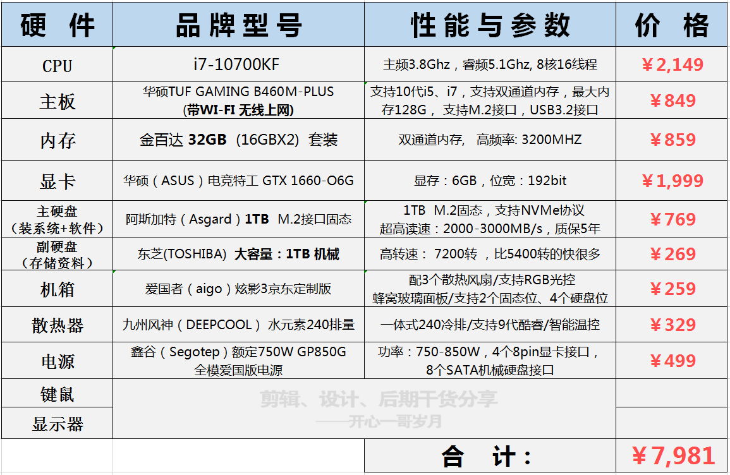Image resolution: width=730 pixels, height=475 pixels.
Task: Select the ¥769 price cell
Action: pos(671,219)
